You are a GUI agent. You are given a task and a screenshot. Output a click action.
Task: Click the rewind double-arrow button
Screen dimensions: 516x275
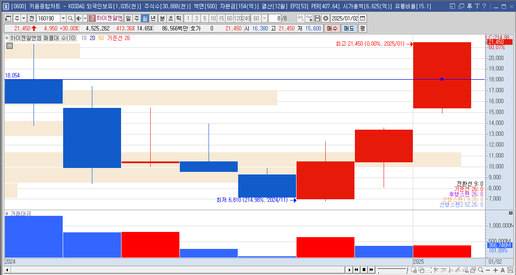pos(357,270)
